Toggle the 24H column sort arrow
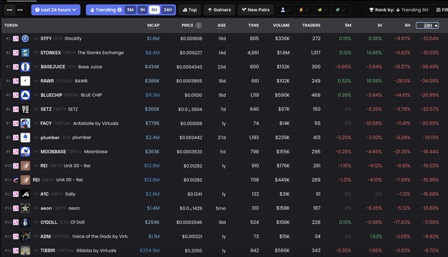 [x=436, y=26]
